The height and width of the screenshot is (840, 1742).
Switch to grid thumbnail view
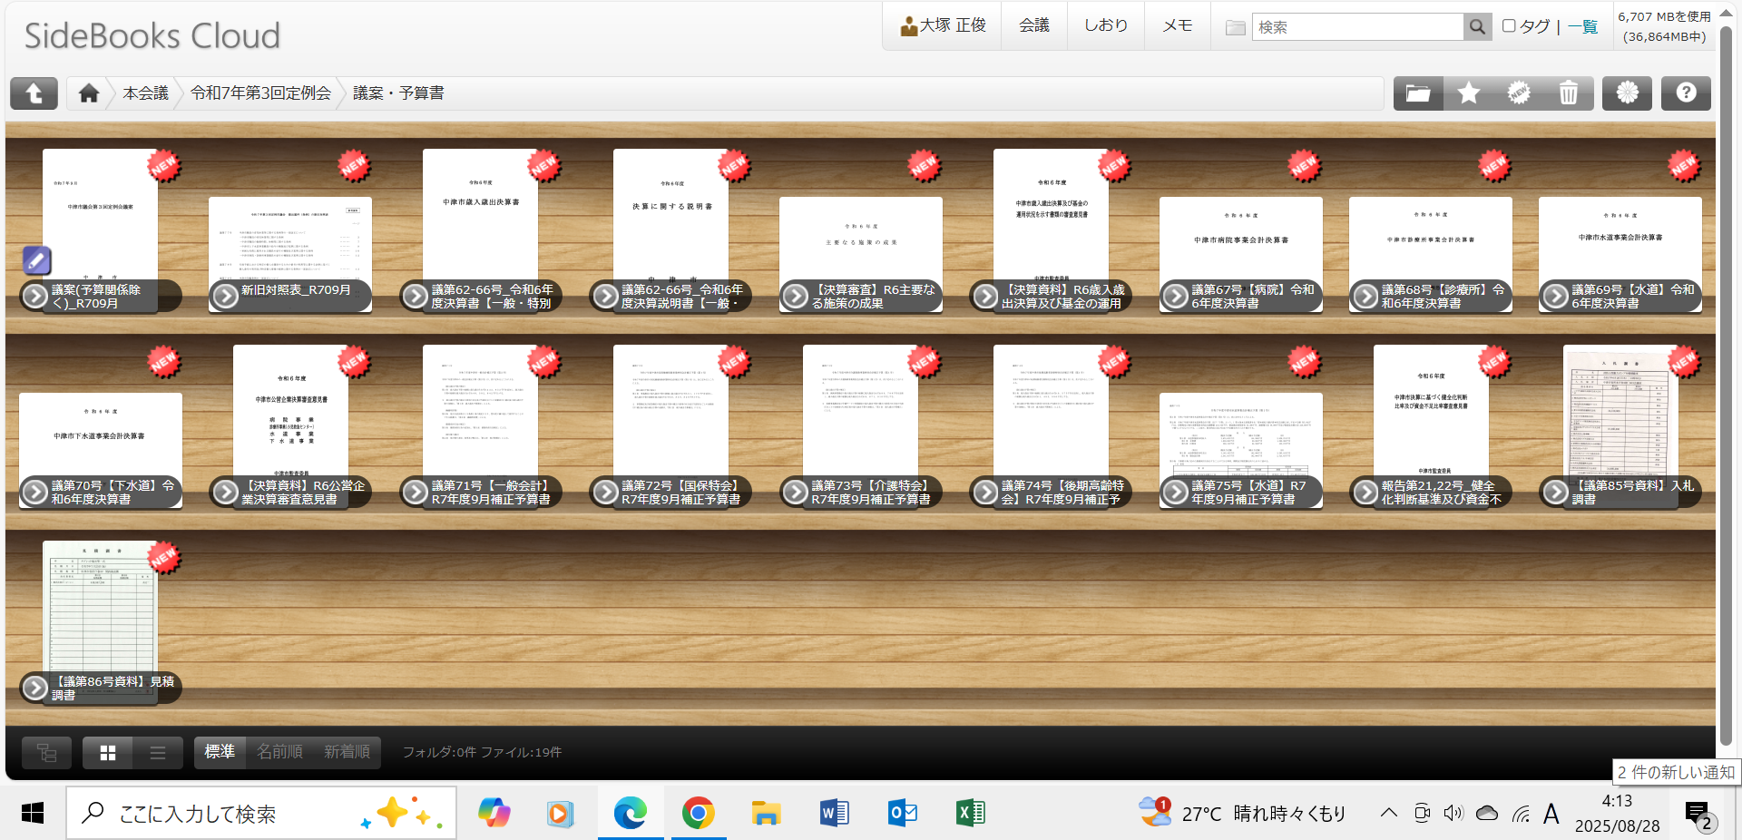[x=108, y=753]
